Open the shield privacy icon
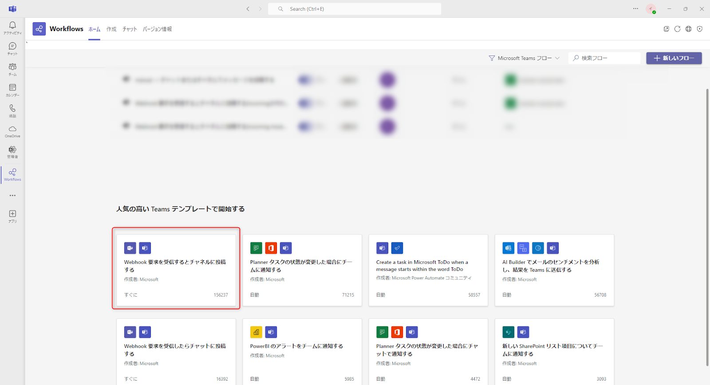 click(699, 29)
